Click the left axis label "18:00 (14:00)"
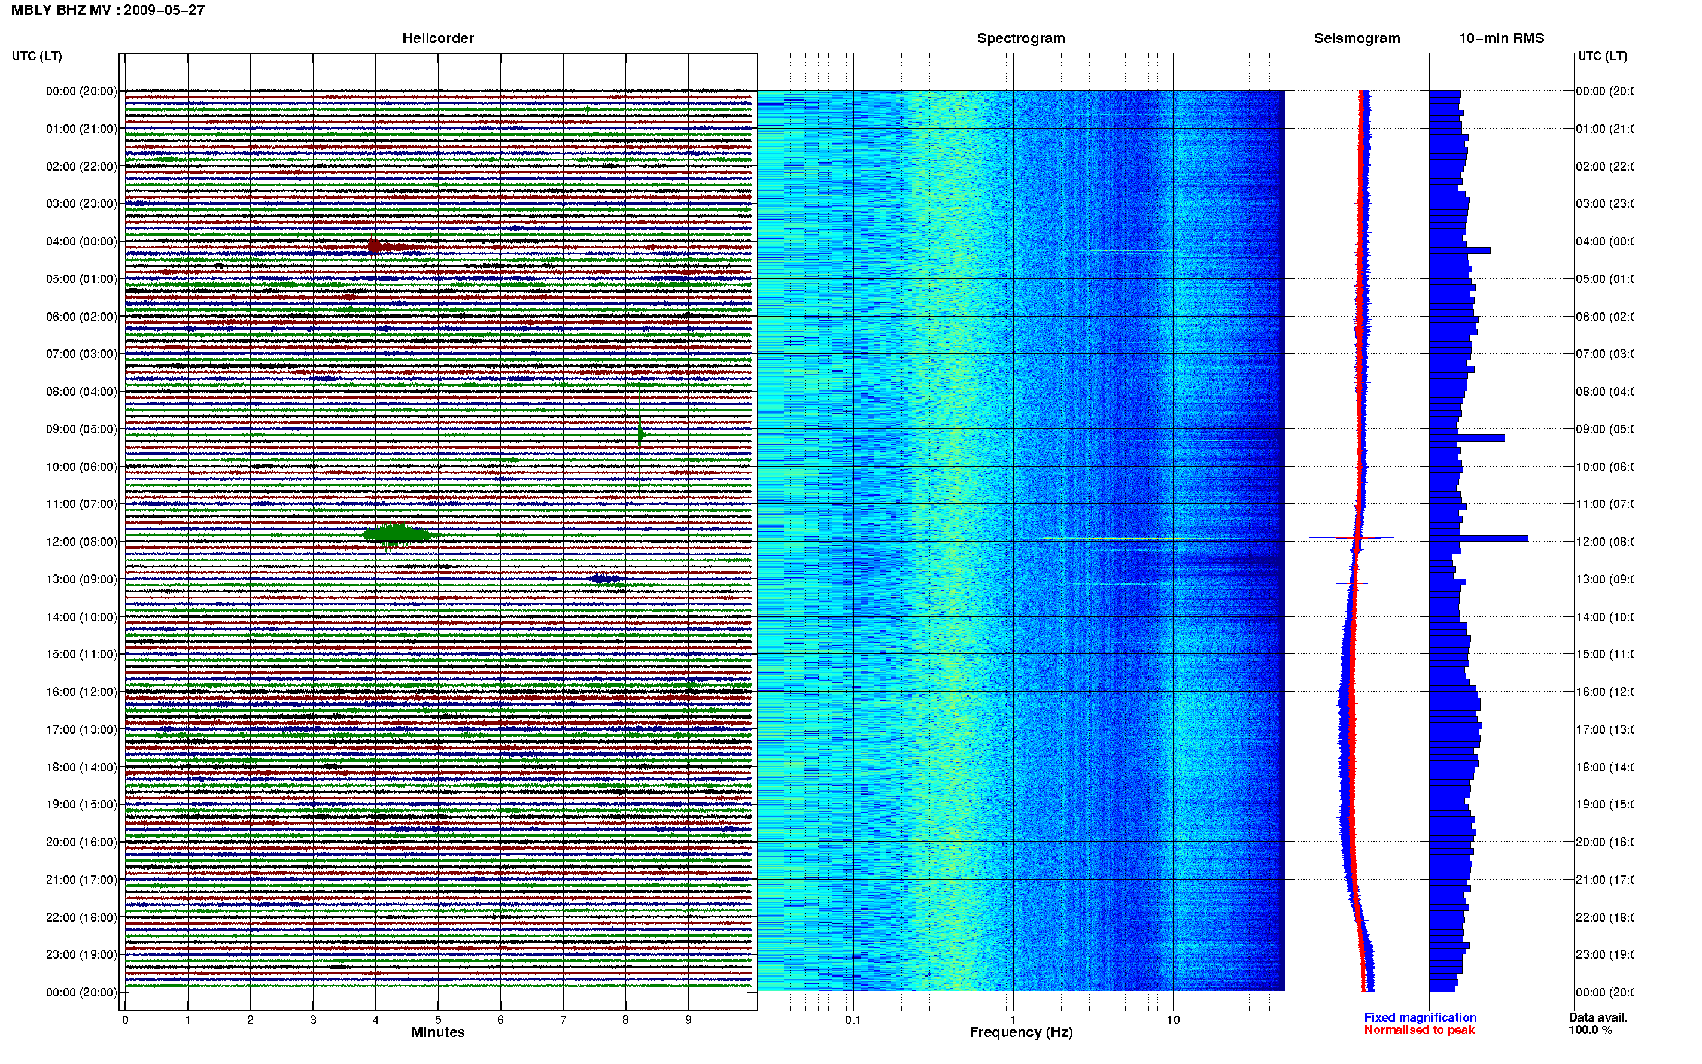 coord(81,767)
